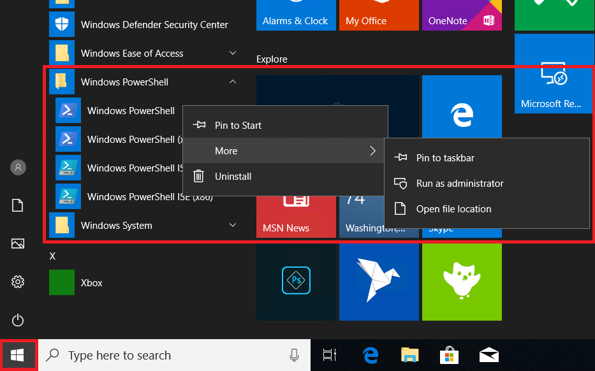Open the OneNote tile

pos(462,15)
